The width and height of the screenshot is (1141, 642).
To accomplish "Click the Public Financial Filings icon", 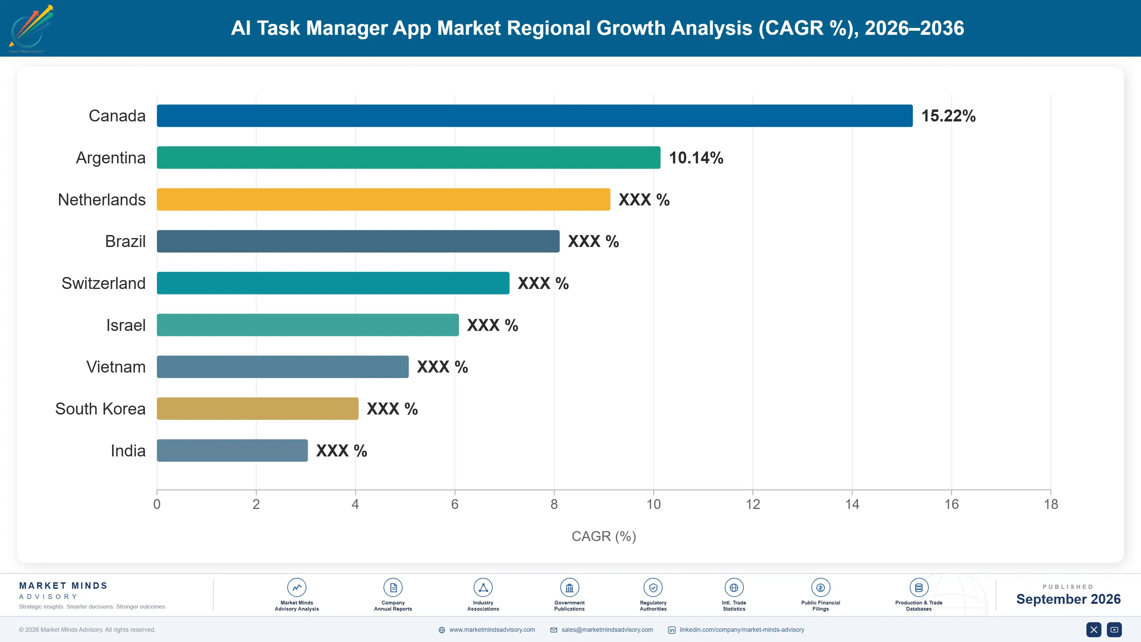I will click(821, 587).
